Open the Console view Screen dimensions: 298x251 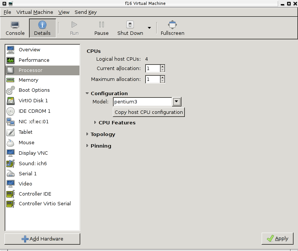coord(15,28)
